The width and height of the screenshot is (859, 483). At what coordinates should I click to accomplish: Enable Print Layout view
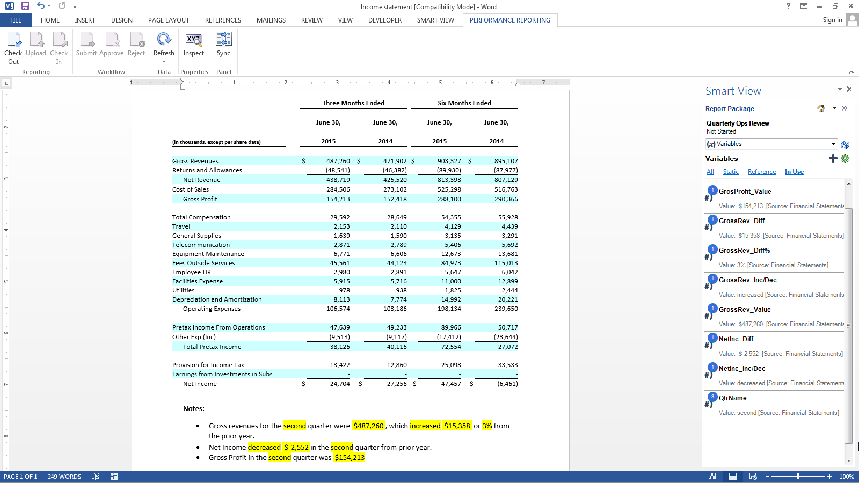point(732,476)
